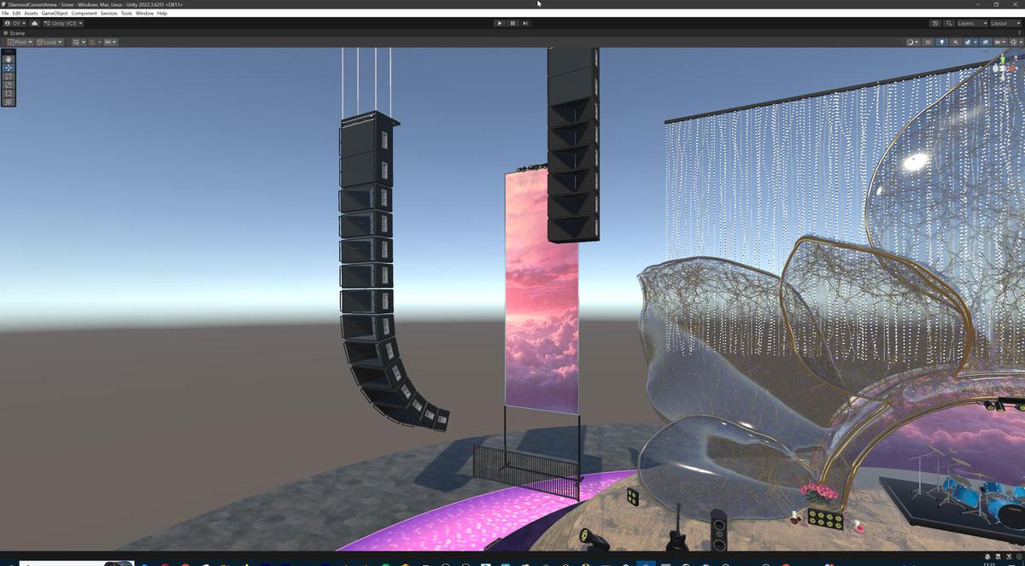Select the metal barrier fence object
The height and width of the screenshot is (566, 1025).
pos(526,472)
